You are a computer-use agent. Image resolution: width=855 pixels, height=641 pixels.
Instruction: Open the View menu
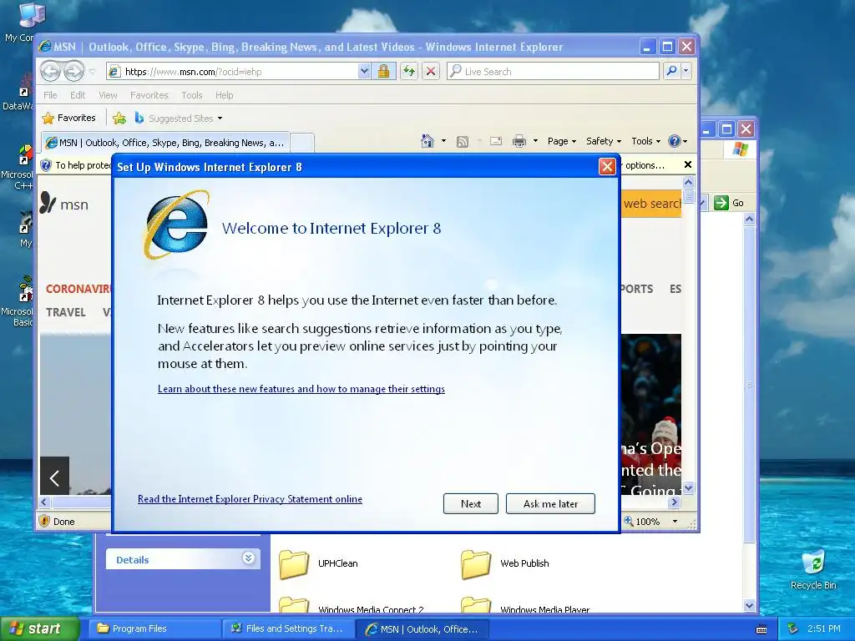click(108, 95)
